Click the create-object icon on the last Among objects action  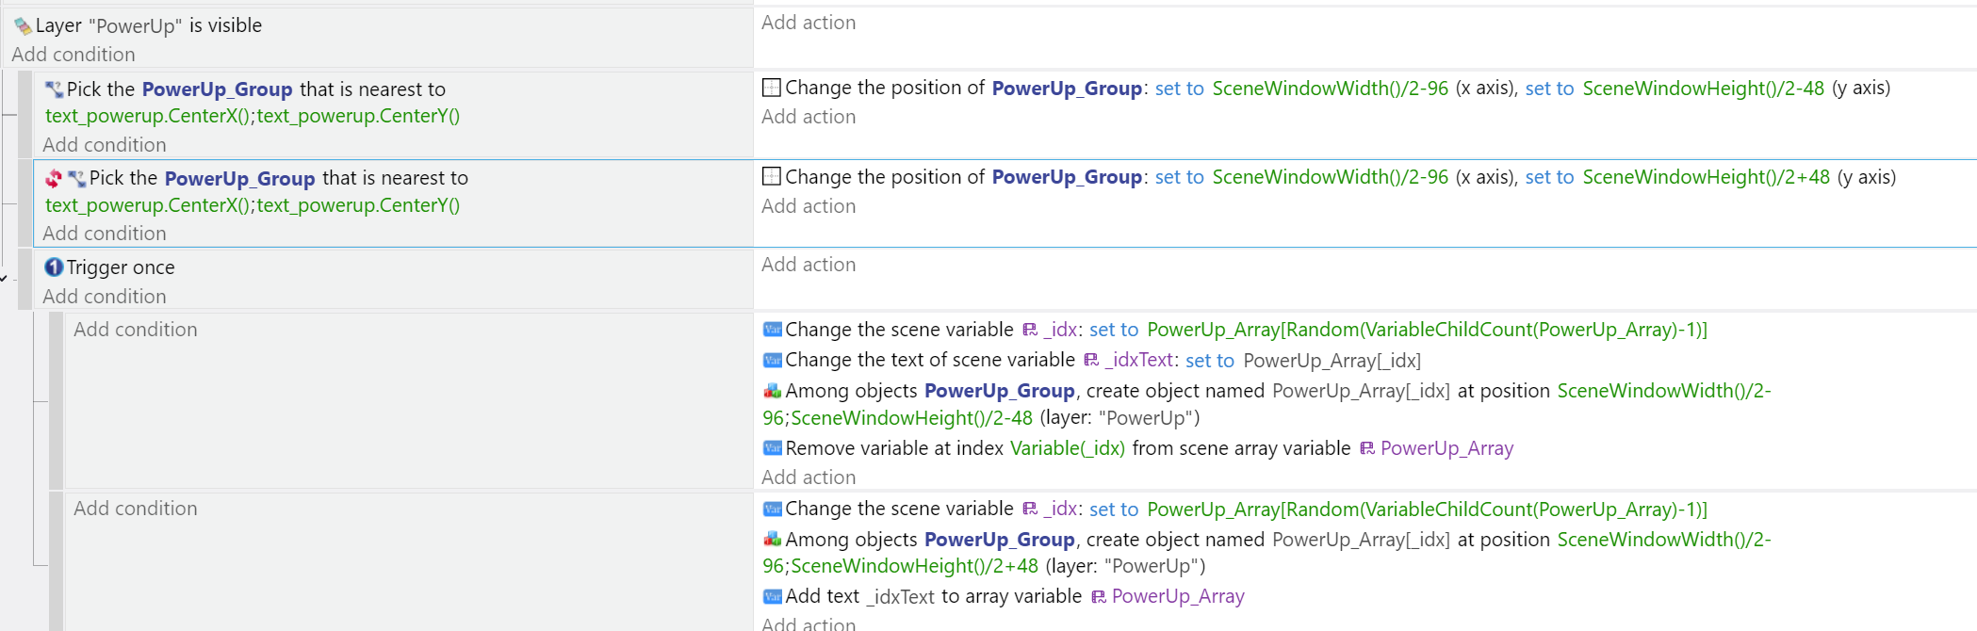coord(772,540)
